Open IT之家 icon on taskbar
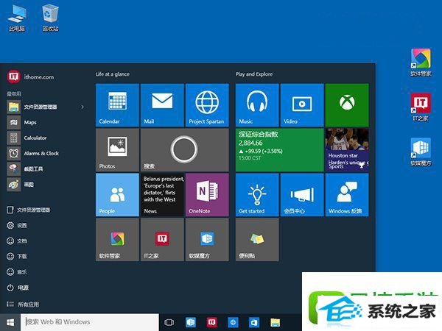 tap(211, 323)
